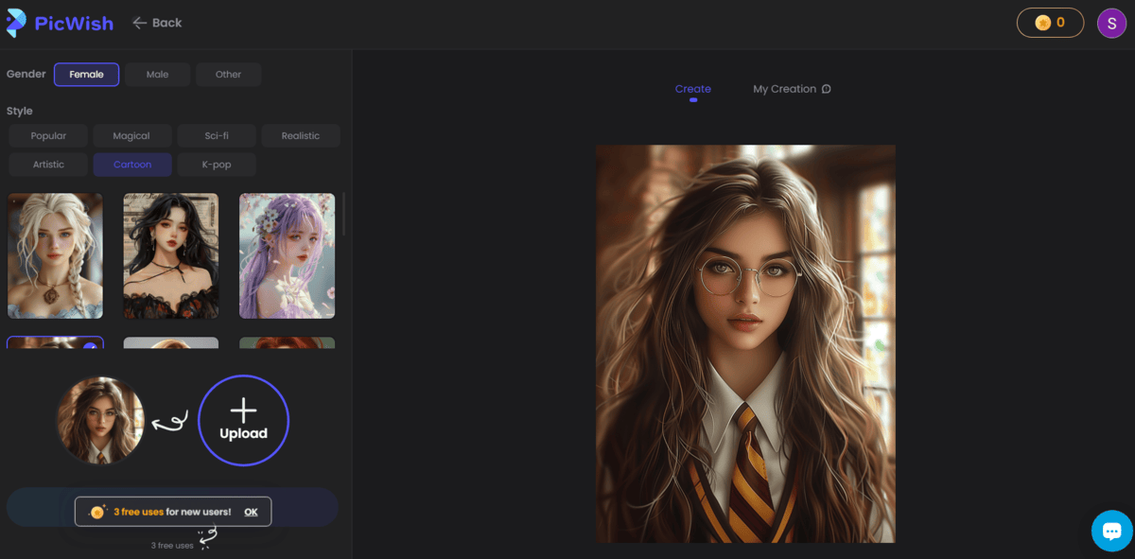This screenshot has width=1135, height=559.
Task: Open the credits coin balance badge
Action: [x=1050, y=22]
